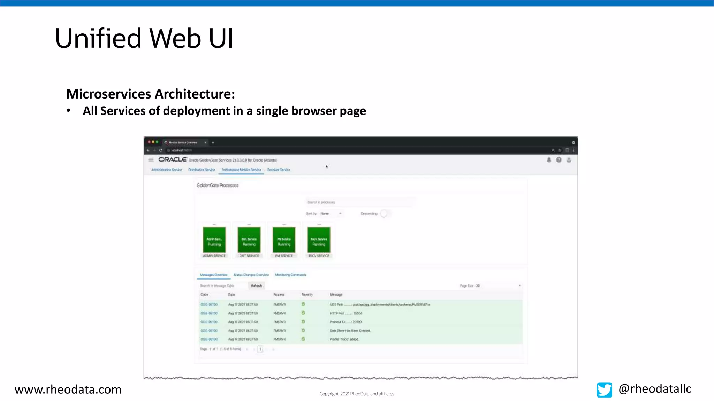
Task: Click severity check icon in UDS Path row
Action: [303, 304]
